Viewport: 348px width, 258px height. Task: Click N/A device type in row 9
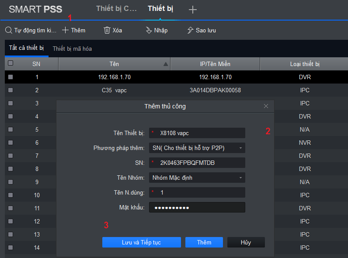point(304,182)
